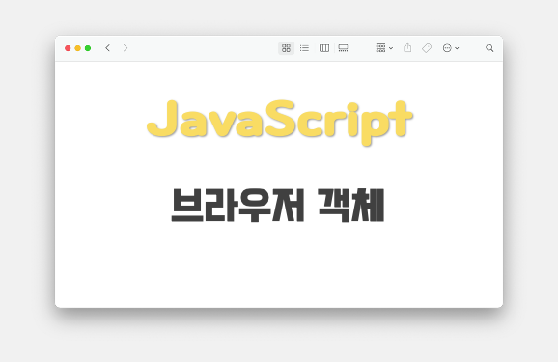Click the Tags icon in toolbar
This screenshot has width=558, height=362.
pos(427,48)
